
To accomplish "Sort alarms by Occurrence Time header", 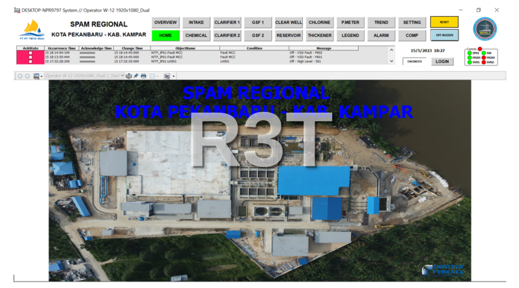I will click(62, 49).
